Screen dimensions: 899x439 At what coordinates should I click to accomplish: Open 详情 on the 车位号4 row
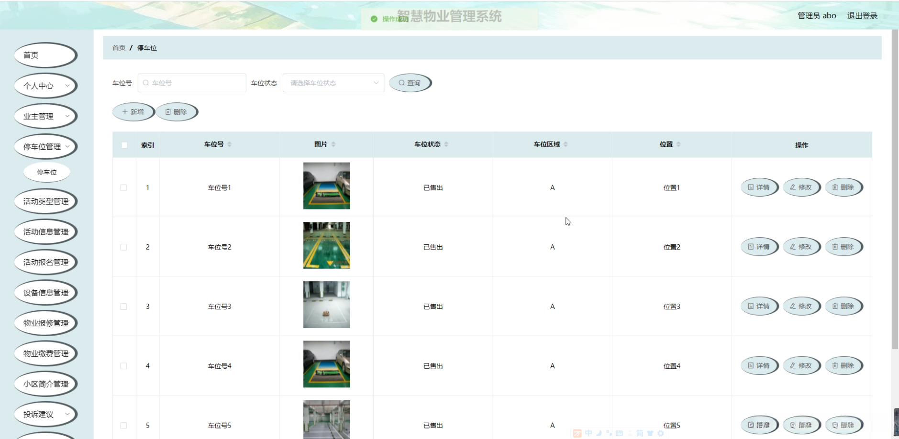[x=760, y=365]
